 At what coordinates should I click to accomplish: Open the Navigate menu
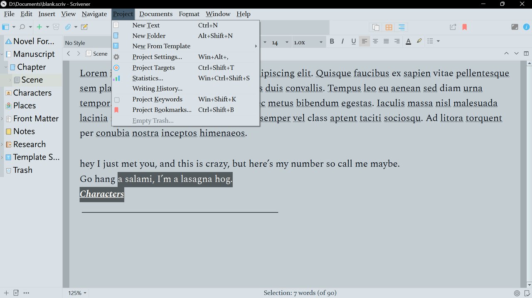tap(94, 14)
